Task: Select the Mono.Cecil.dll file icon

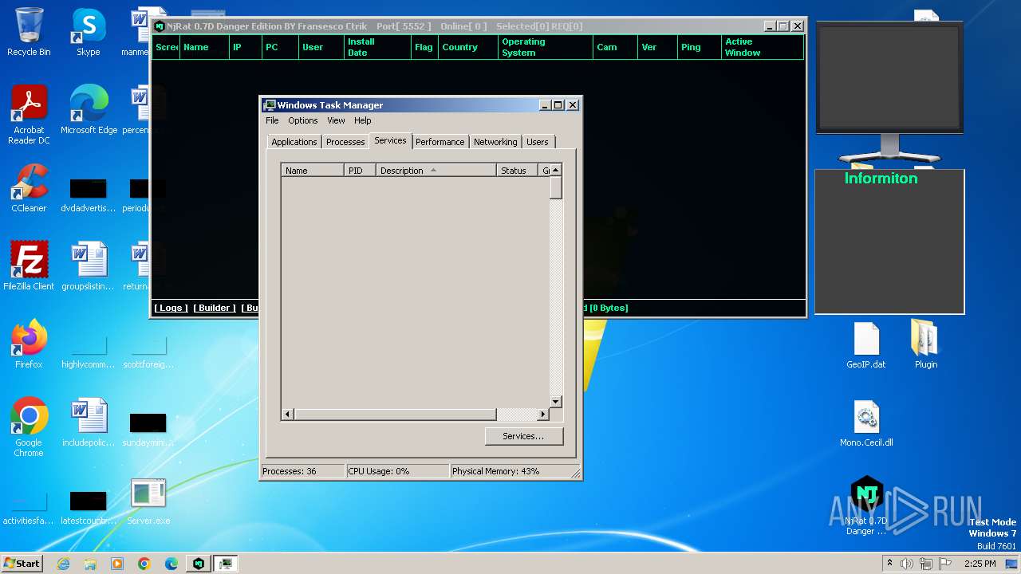Action: [866, 423]
